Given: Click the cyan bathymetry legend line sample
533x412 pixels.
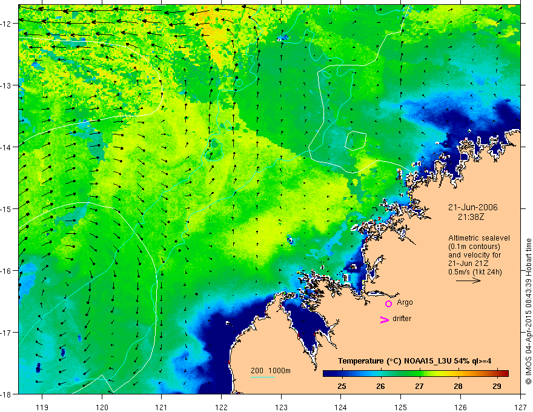Looking at the screenshot, I should click(263, 377).
